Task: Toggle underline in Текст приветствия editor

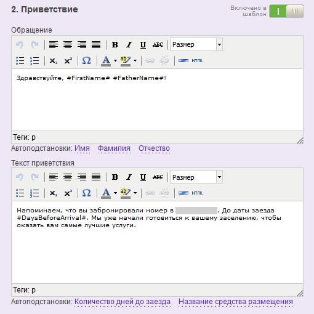Action: (x=143, y=177)
